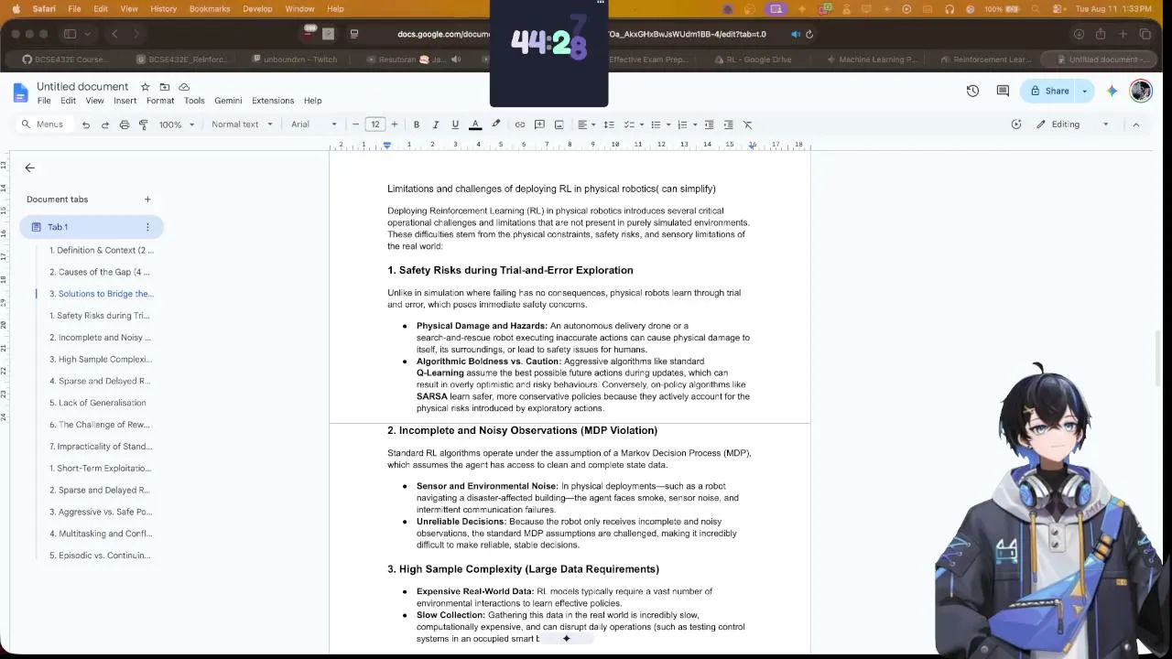The image size is (1172, 659).
Task: Open the Extensions menu in Docs
Action: click(273, 101)
